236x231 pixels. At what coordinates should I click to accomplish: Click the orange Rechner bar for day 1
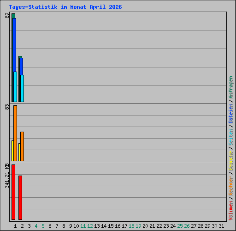15,133
